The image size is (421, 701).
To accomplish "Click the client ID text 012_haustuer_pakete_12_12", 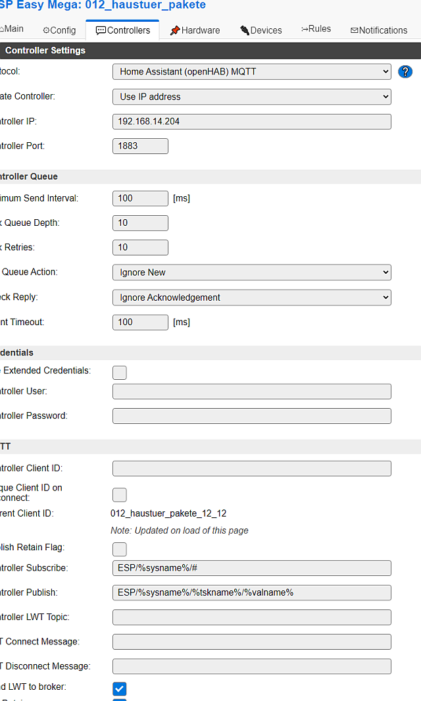I will click(x=168, y=513).
